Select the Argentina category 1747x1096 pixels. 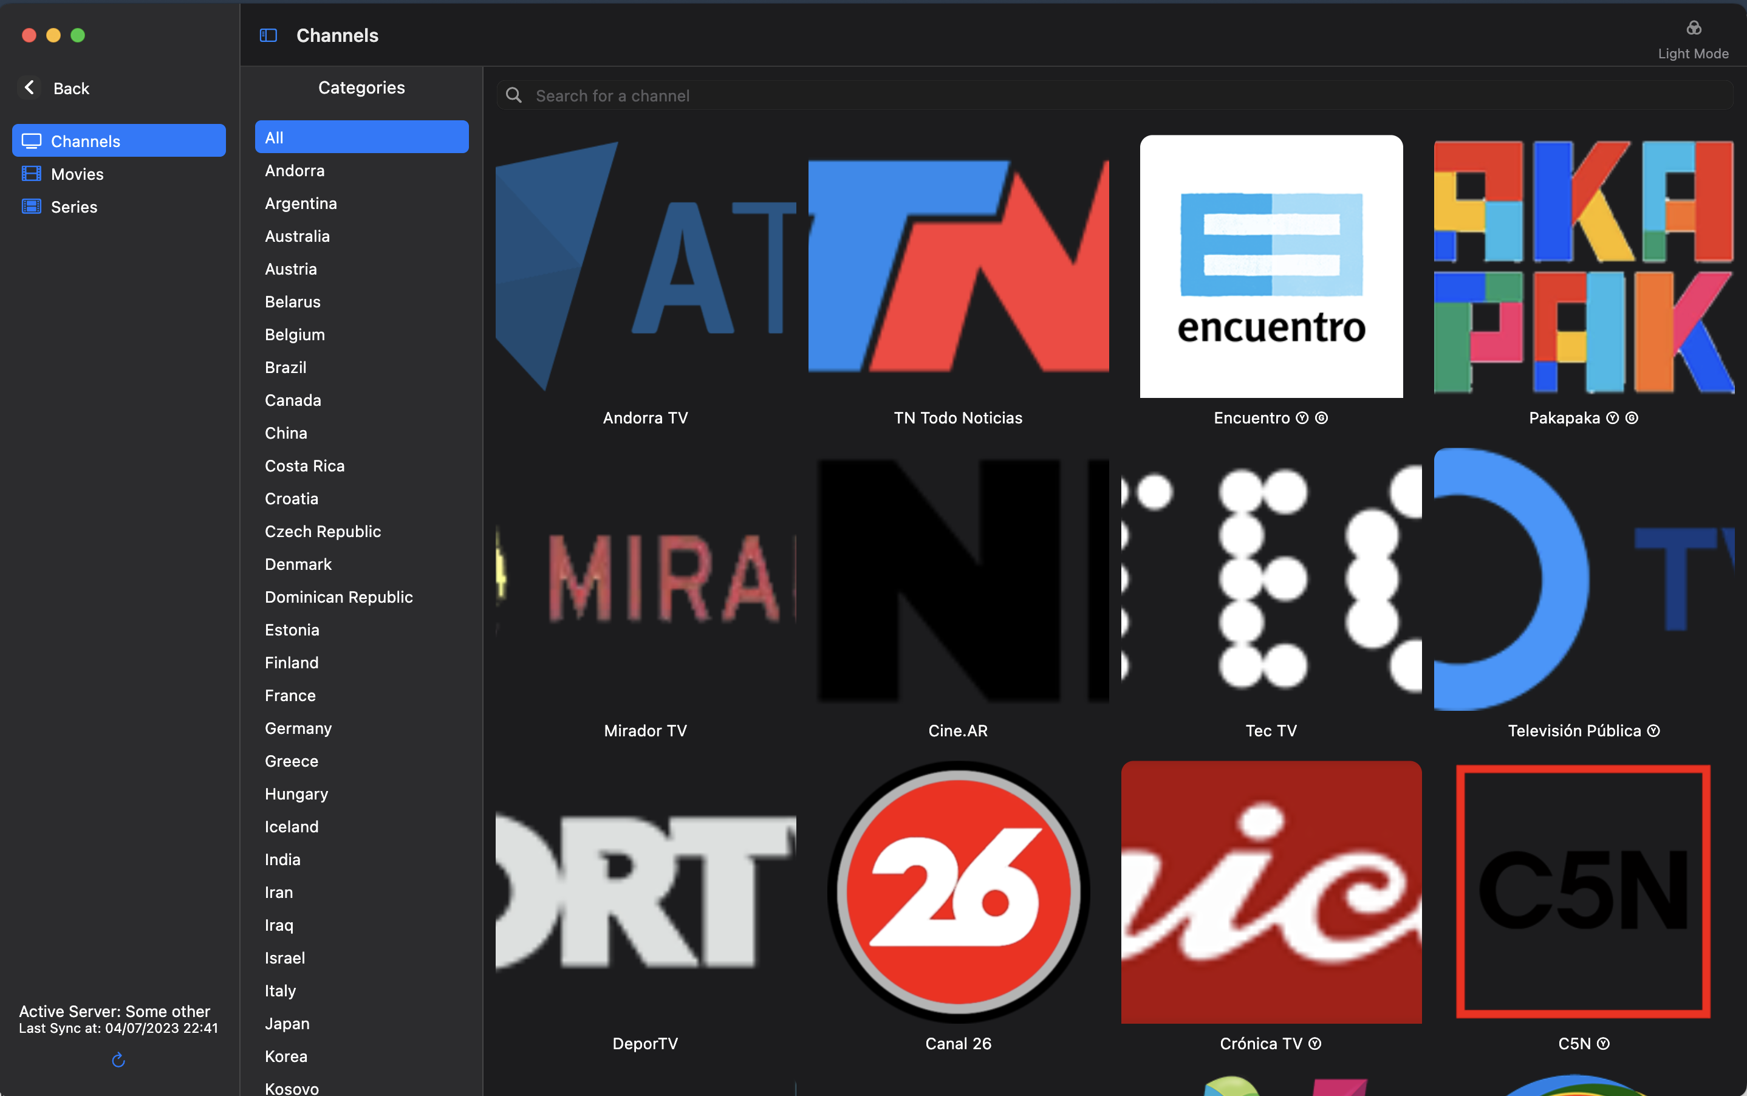(301, 203)
